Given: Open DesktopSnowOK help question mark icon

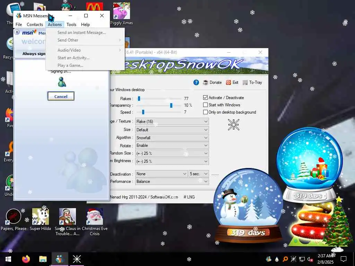Looking at the screenshot, I should click(x=196, y=82).
